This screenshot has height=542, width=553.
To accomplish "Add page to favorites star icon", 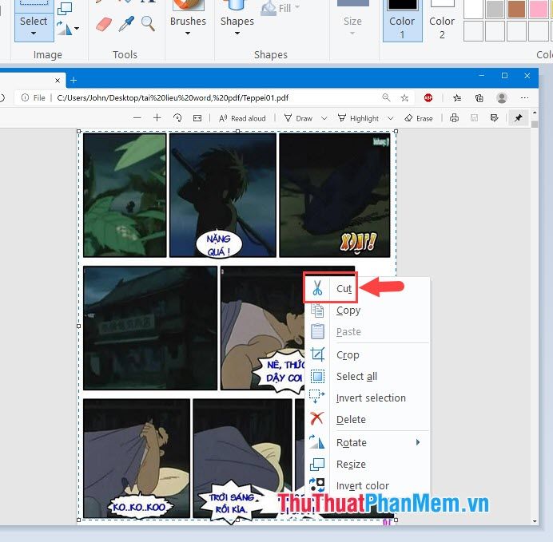I will coord(404,98).
